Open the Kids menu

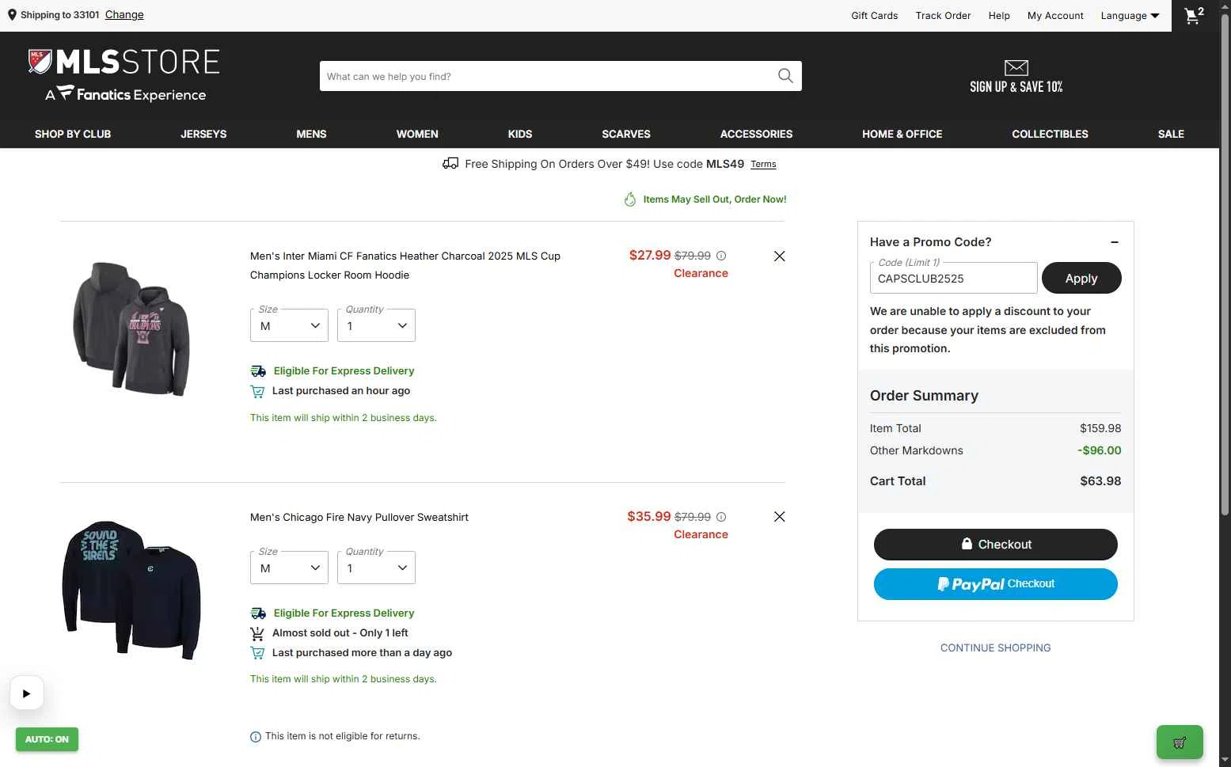520,134
